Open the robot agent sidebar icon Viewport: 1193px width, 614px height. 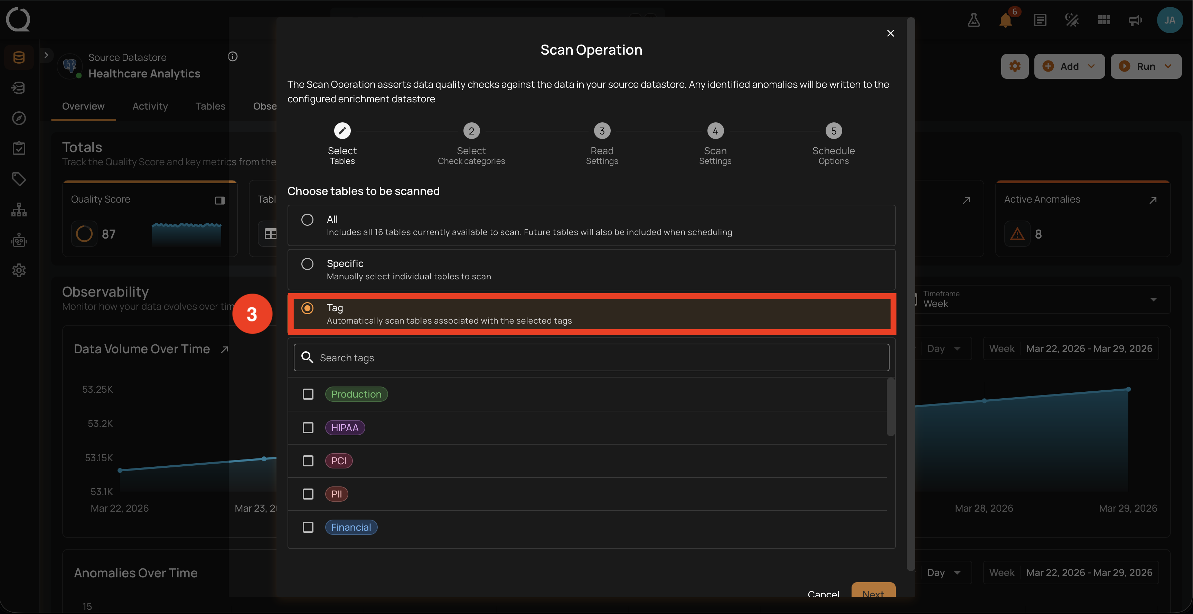pyautogui.click(x=19, y=240)
